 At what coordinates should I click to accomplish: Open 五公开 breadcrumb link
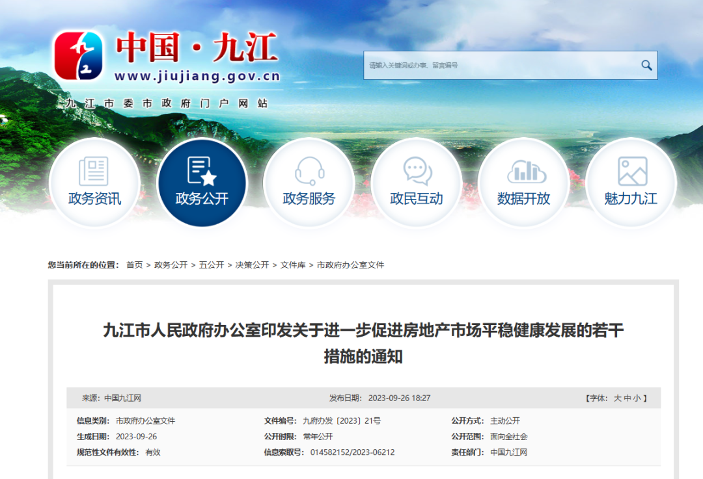click(211, 265)
